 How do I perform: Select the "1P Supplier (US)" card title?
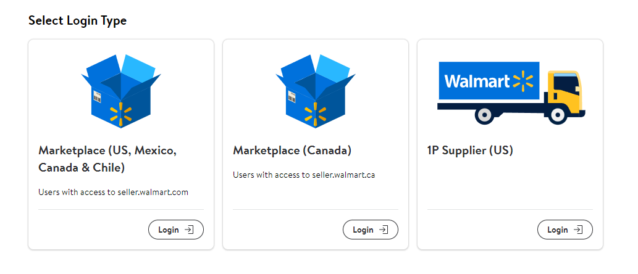point(470,151)
